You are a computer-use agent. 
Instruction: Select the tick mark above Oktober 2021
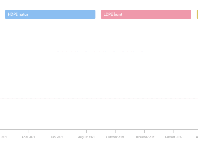pyautogui.click(x=115, y=131)
